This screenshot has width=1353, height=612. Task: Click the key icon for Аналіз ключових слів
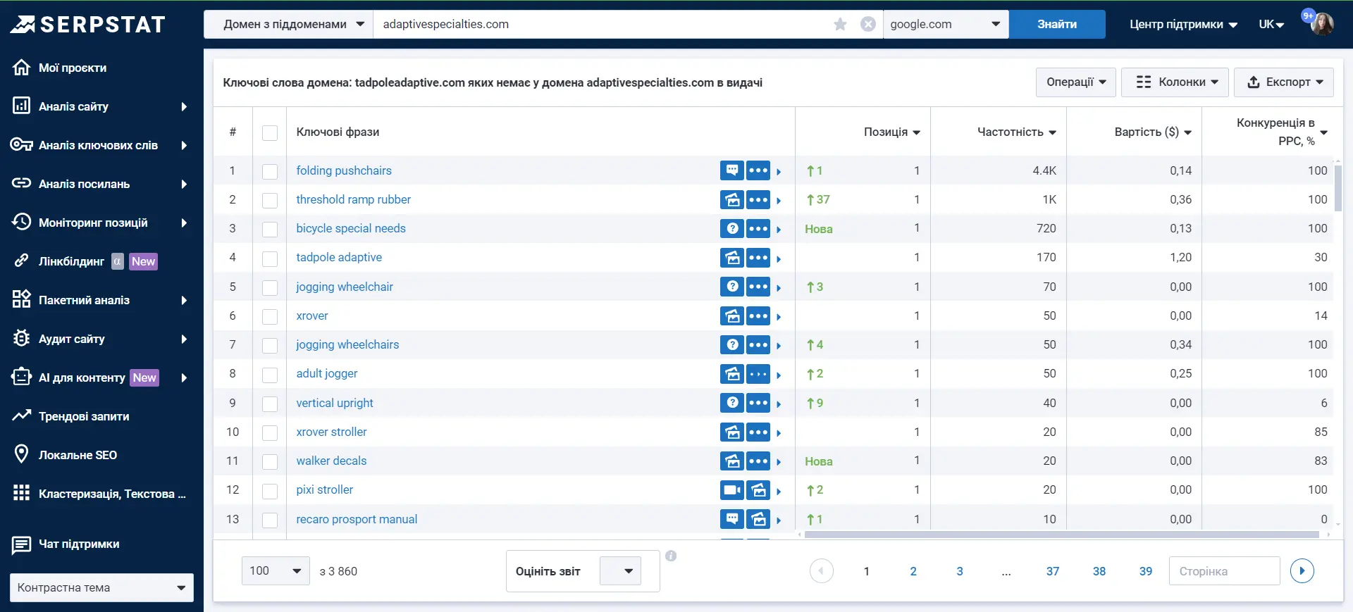pyautogui.click(x=21, y=145)
